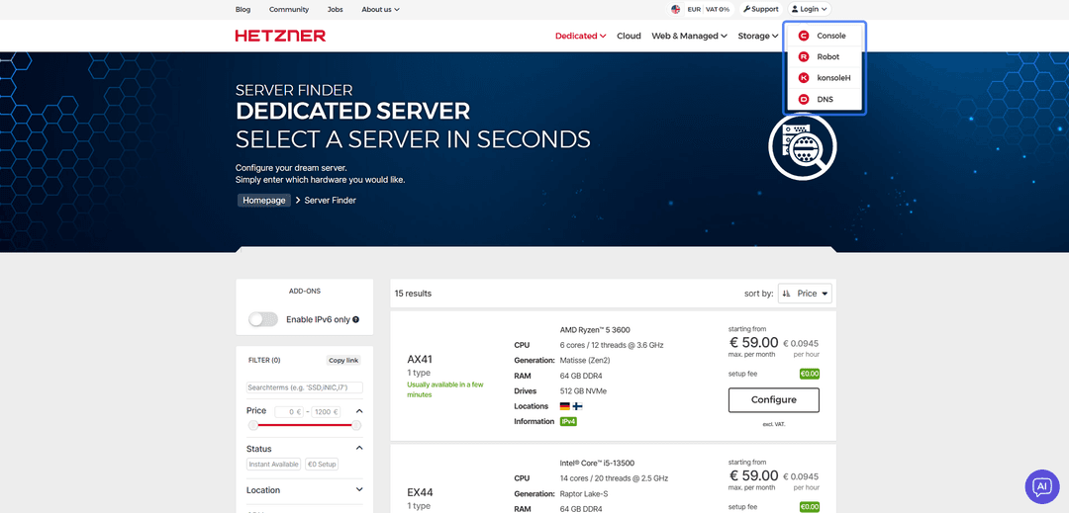
Task: Click the AX41 €0.00 setup fee badge
Action: pyautogui.click(x=810, y=374)
